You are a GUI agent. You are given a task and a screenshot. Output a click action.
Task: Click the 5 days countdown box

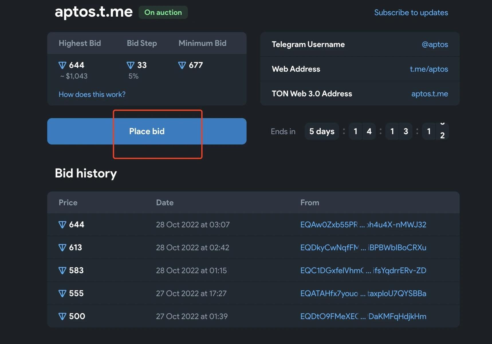pyautogui.click(x=322, y=131)
